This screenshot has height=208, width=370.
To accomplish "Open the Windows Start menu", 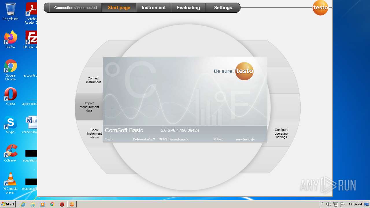I will [8, 204].
